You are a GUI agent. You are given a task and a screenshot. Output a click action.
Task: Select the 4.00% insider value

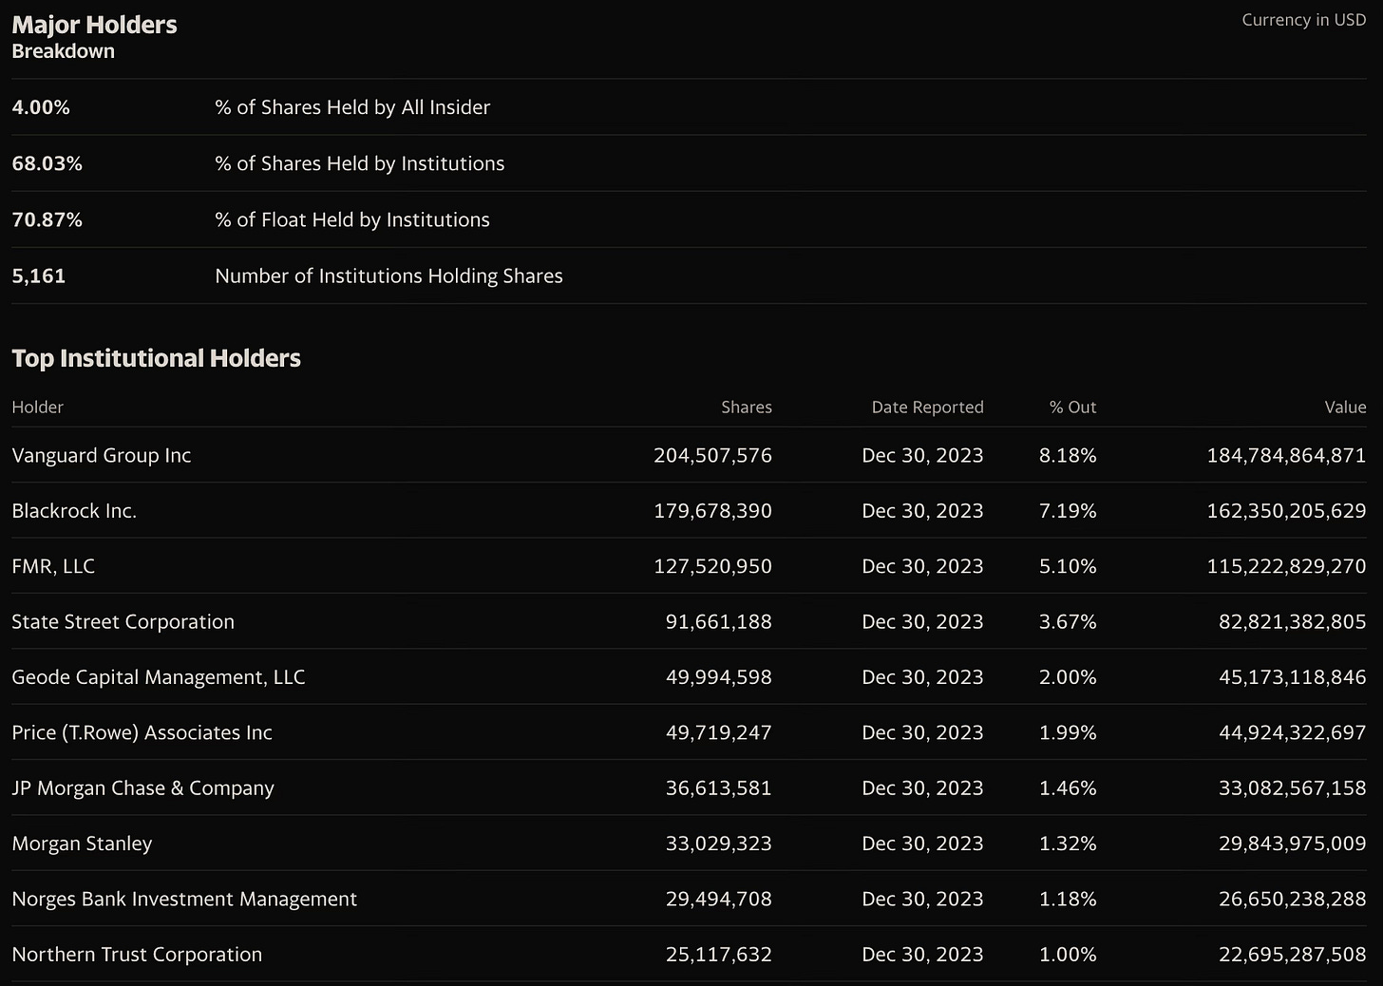(41, 107)
